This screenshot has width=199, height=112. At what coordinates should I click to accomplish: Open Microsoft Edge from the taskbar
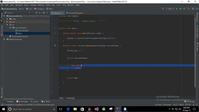tap(68, 109)
